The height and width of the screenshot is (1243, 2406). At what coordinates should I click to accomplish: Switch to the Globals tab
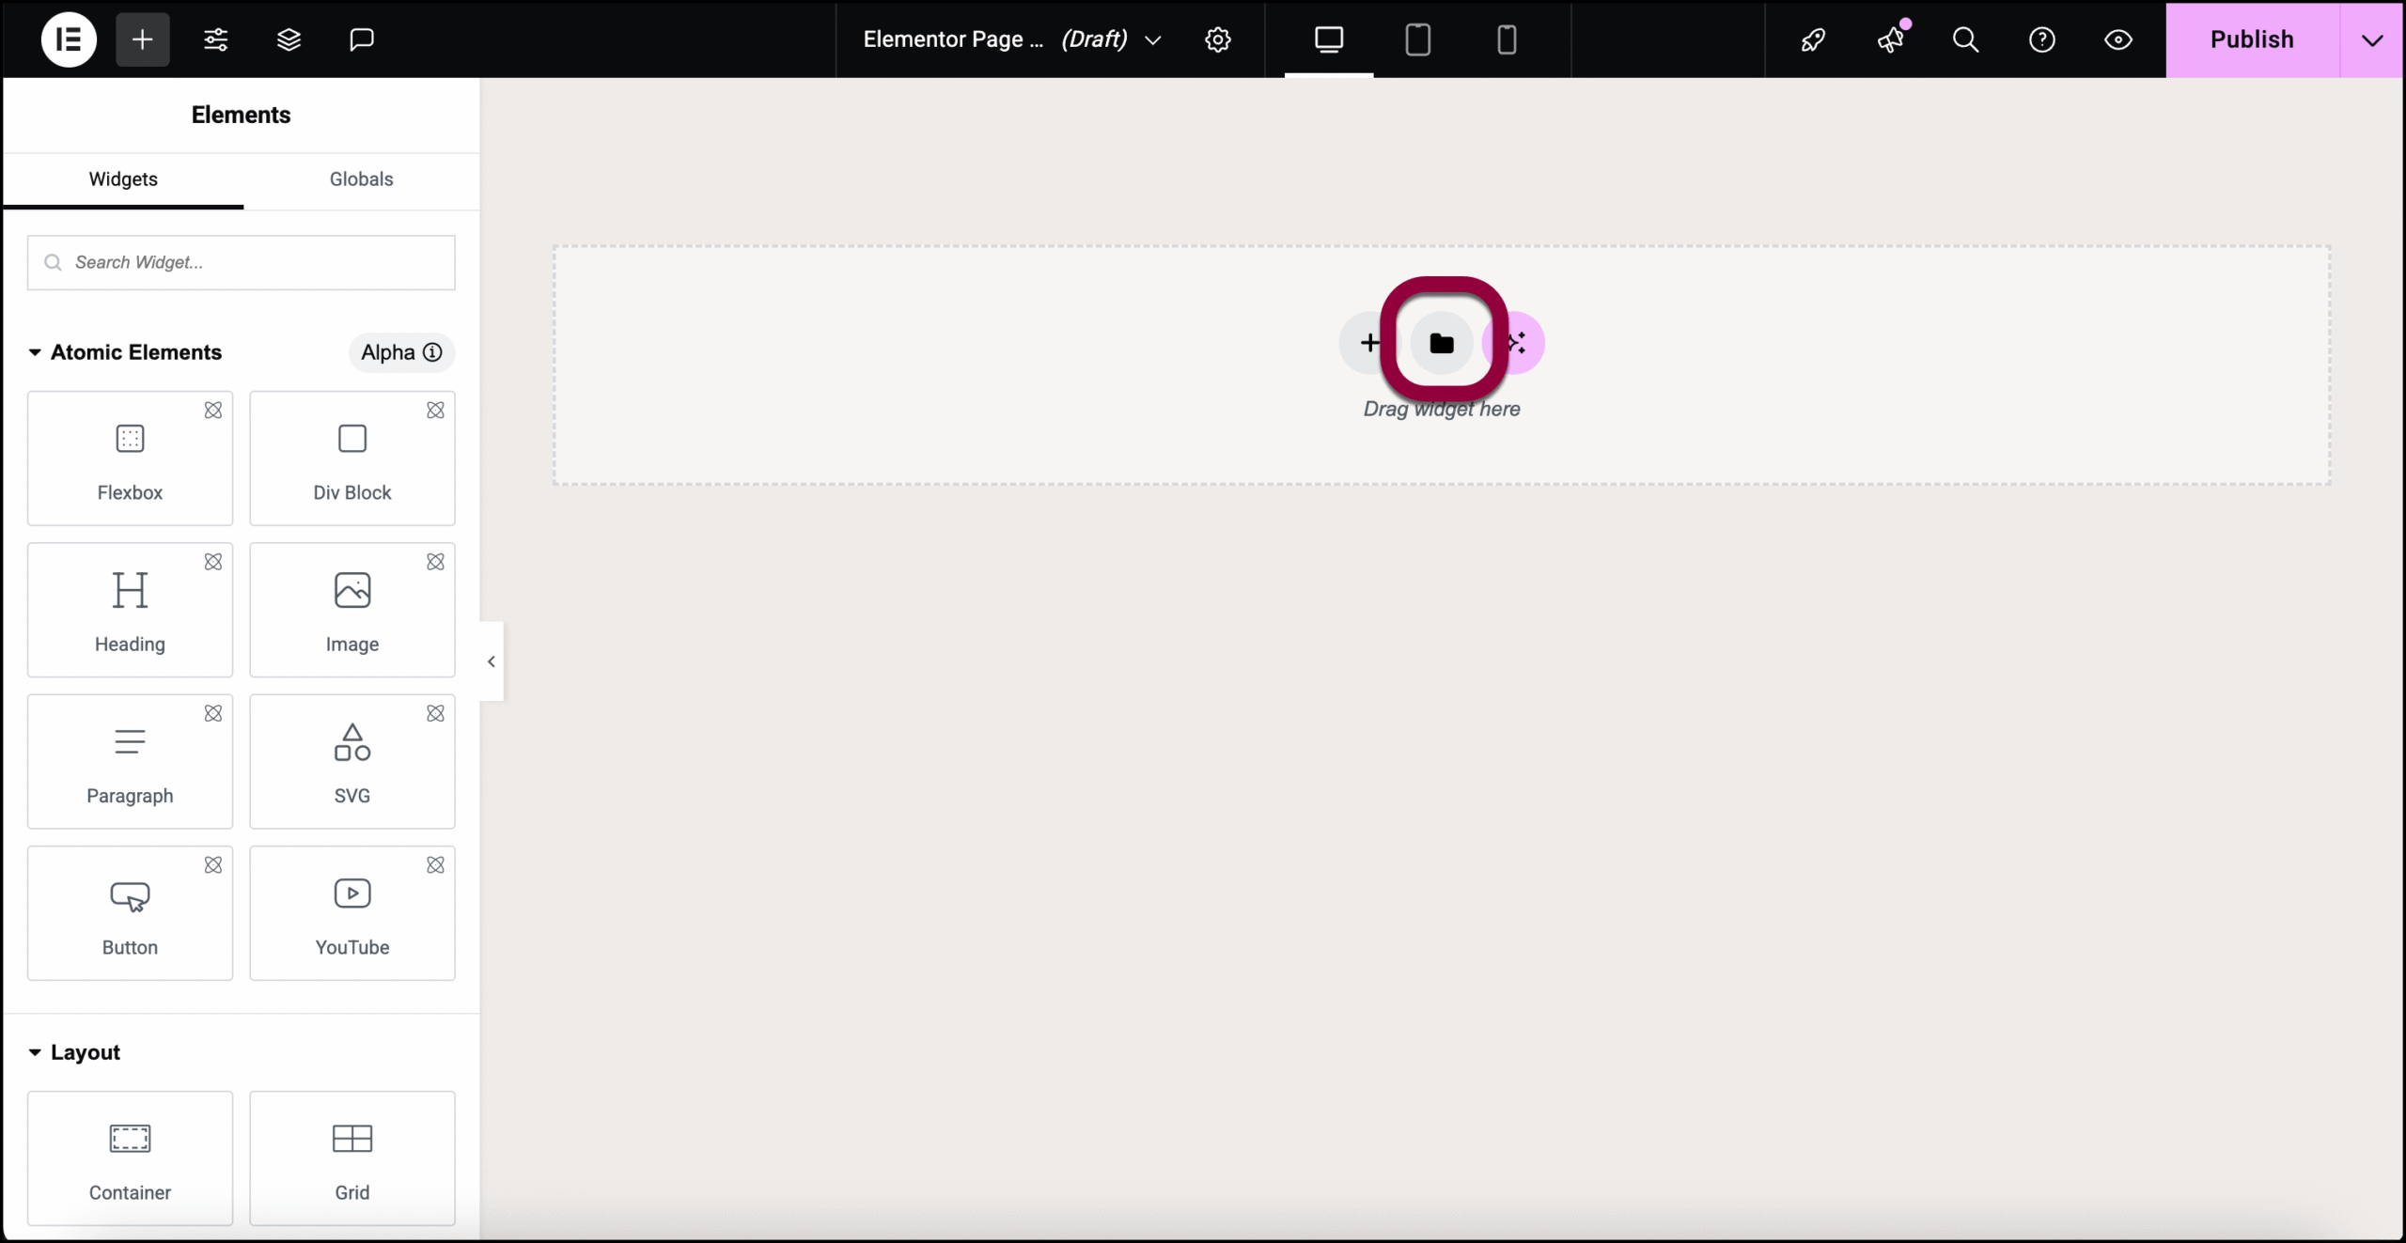[x=361, y=179]
